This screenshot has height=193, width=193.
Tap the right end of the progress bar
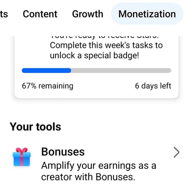(x=169, y=70)
